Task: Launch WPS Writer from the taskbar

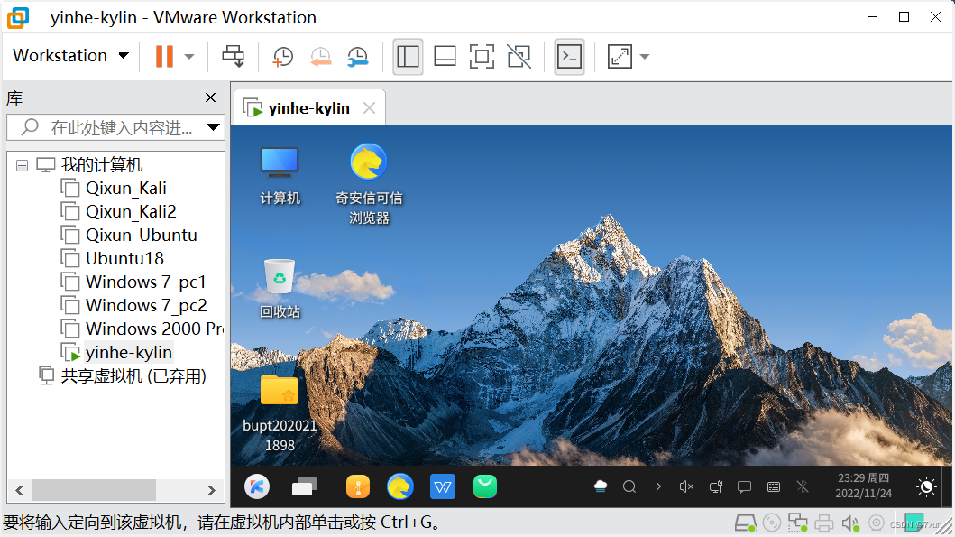Action: coord(443,487)
